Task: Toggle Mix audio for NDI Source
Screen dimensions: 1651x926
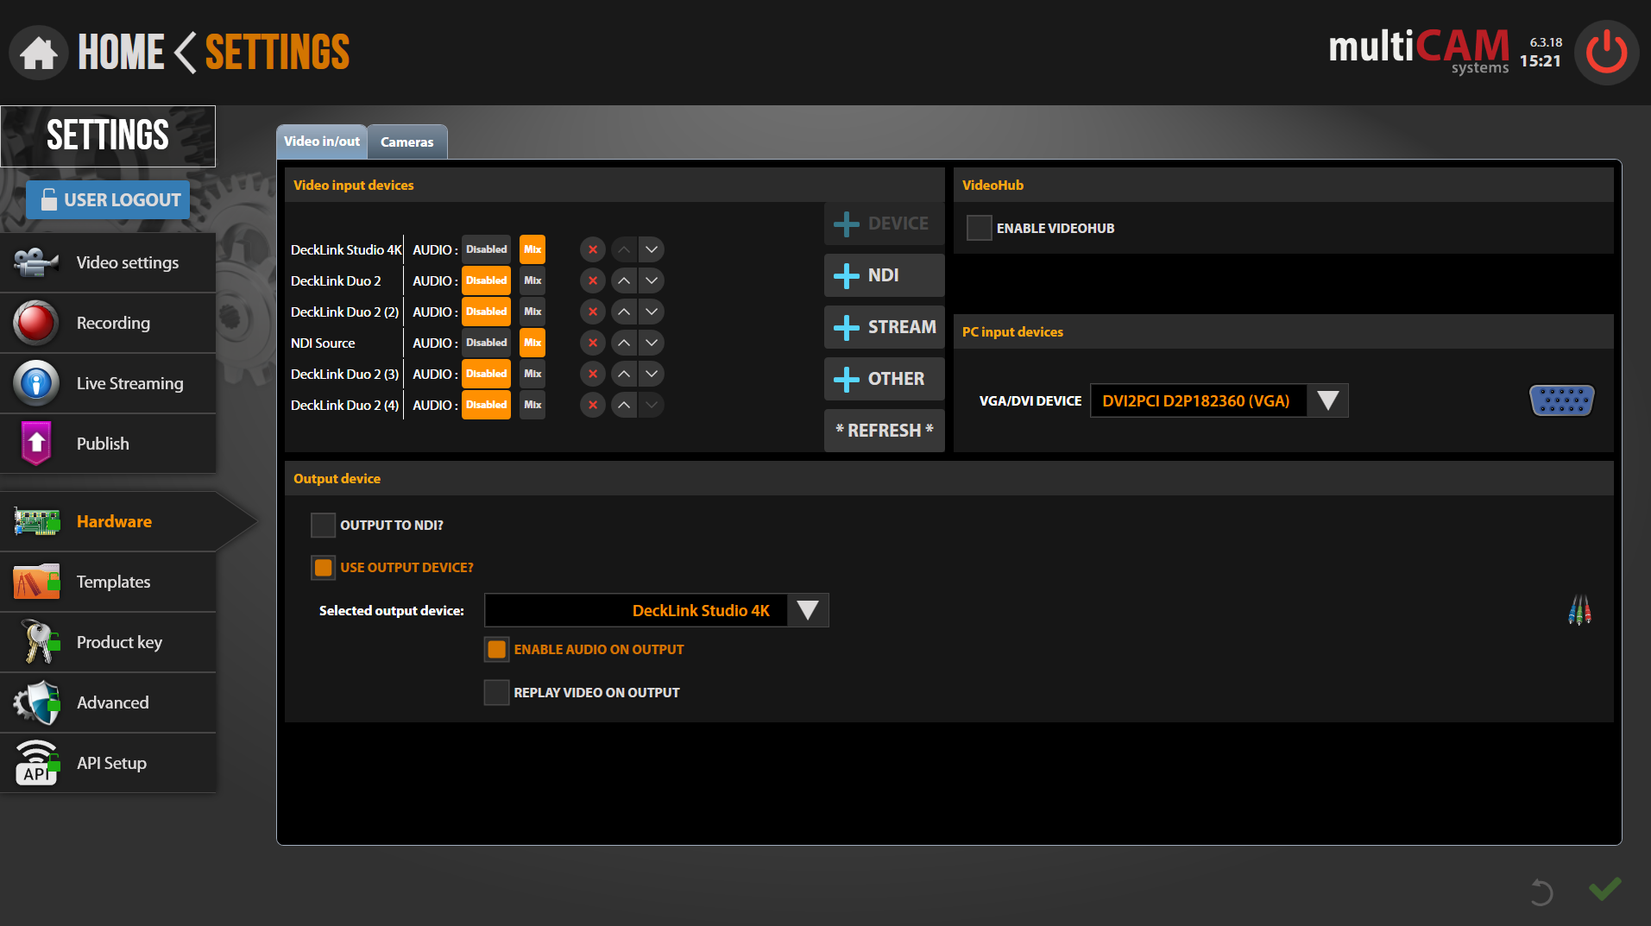Action: [x=532, y=343]
